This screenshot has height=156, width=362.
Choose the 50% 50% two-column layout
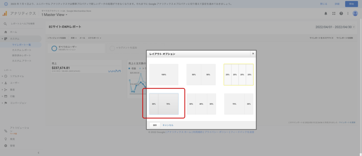201,74
